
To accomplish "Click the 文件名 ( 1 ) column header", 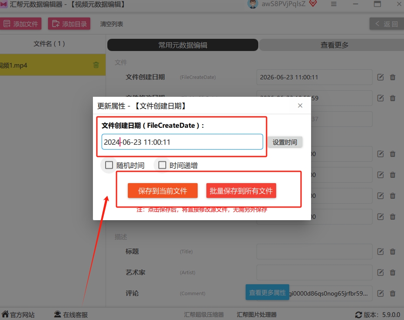I will pyautogui.click(x=49, y=44).
